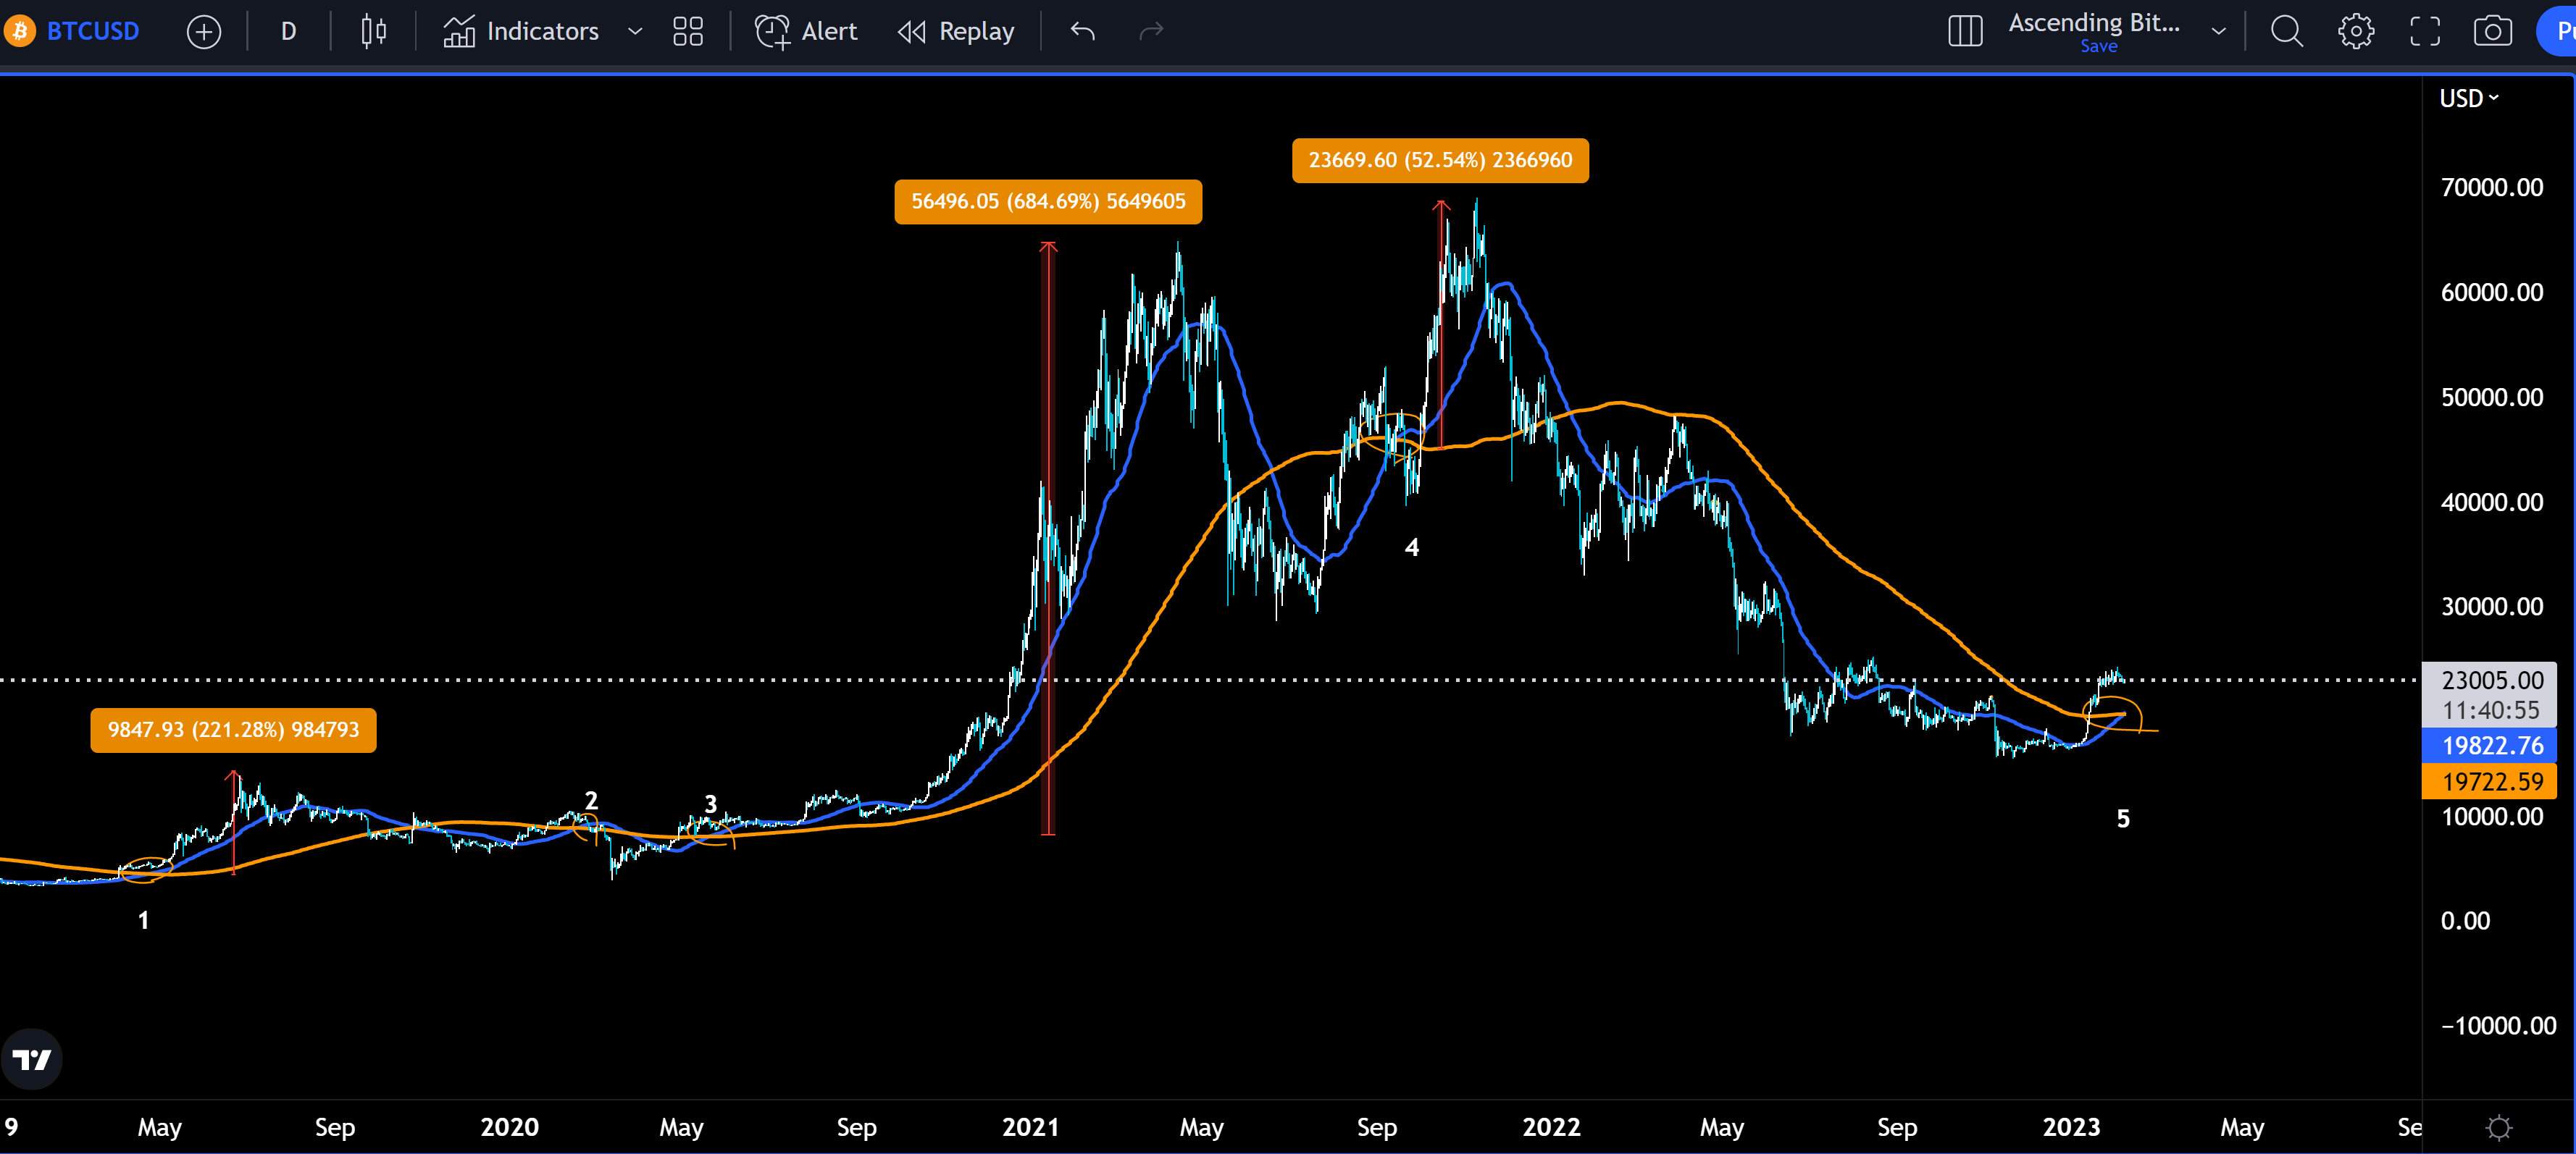Create a new Alert
The height and width of the screenshot is (1154, 2576).
pyautogui.click(x=806, y=32)
